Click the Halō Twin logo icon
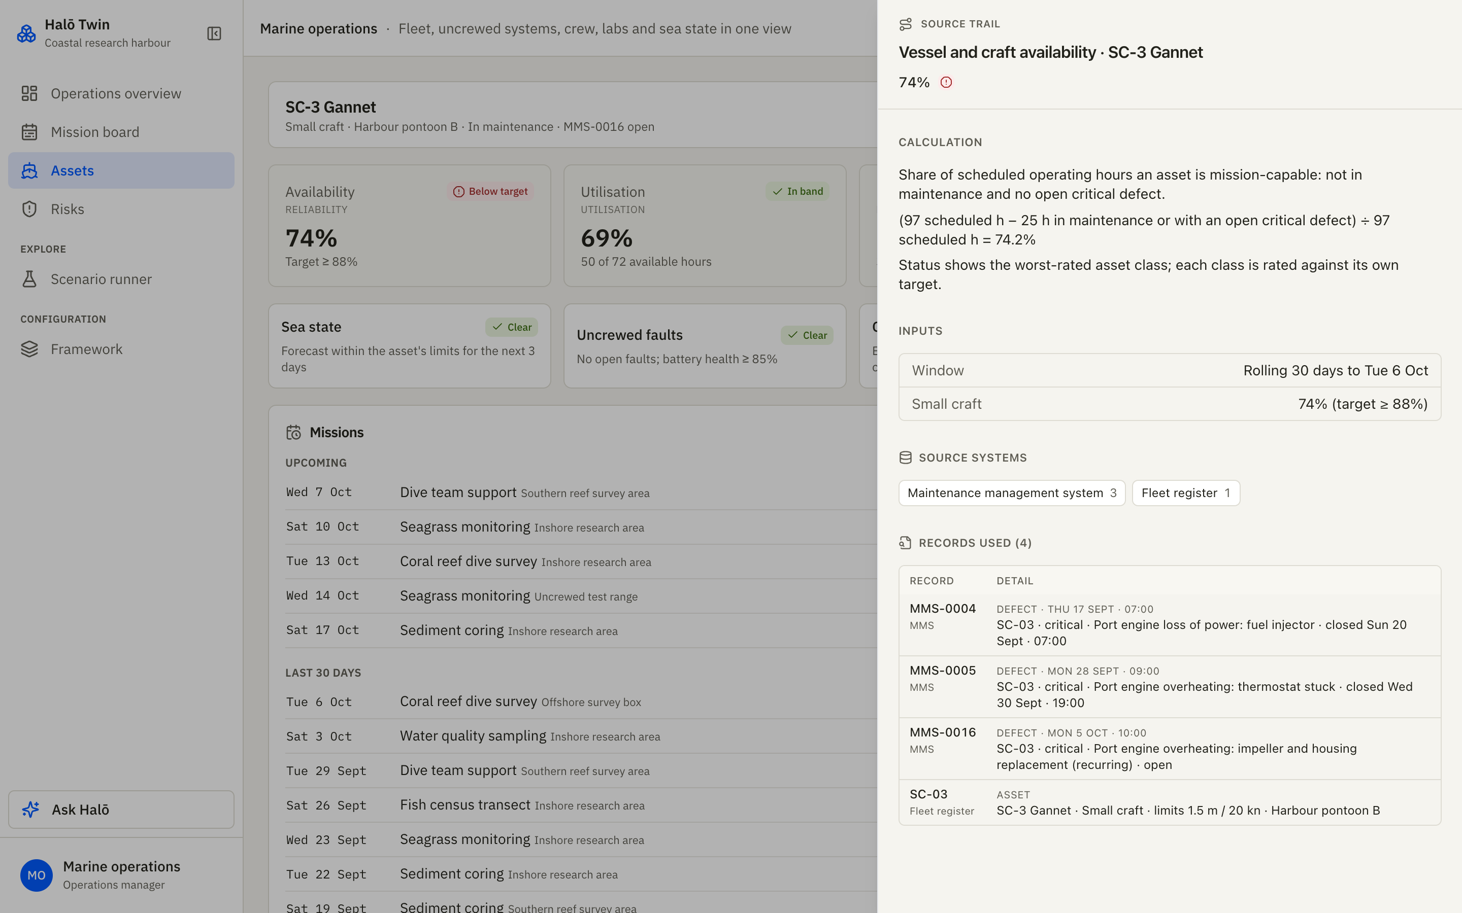1462x913 pixels. pyautogui.click(x=26, y=33)
